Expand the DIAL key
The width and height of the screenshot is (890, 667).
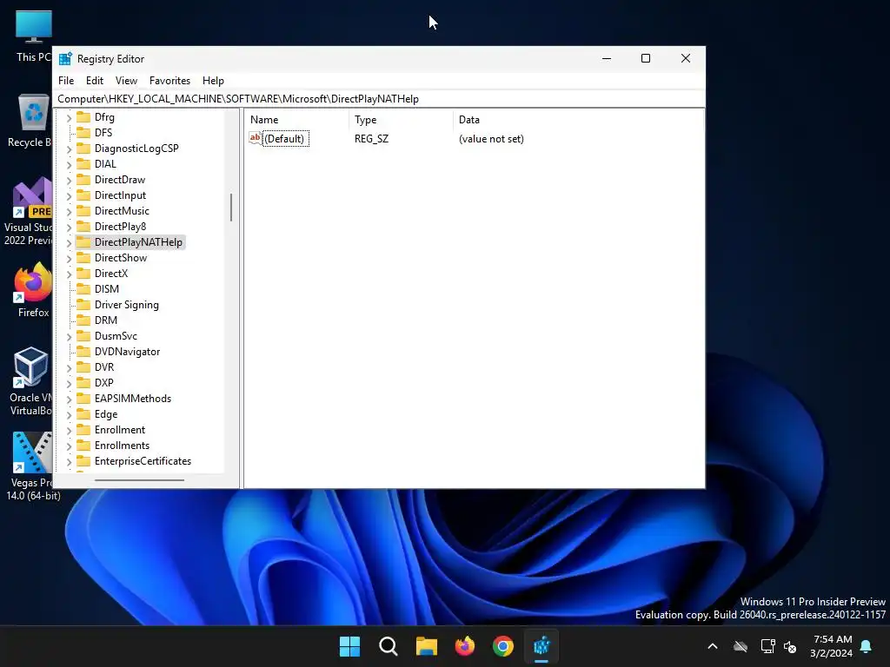pyautogui.click(x=69, y=164)
